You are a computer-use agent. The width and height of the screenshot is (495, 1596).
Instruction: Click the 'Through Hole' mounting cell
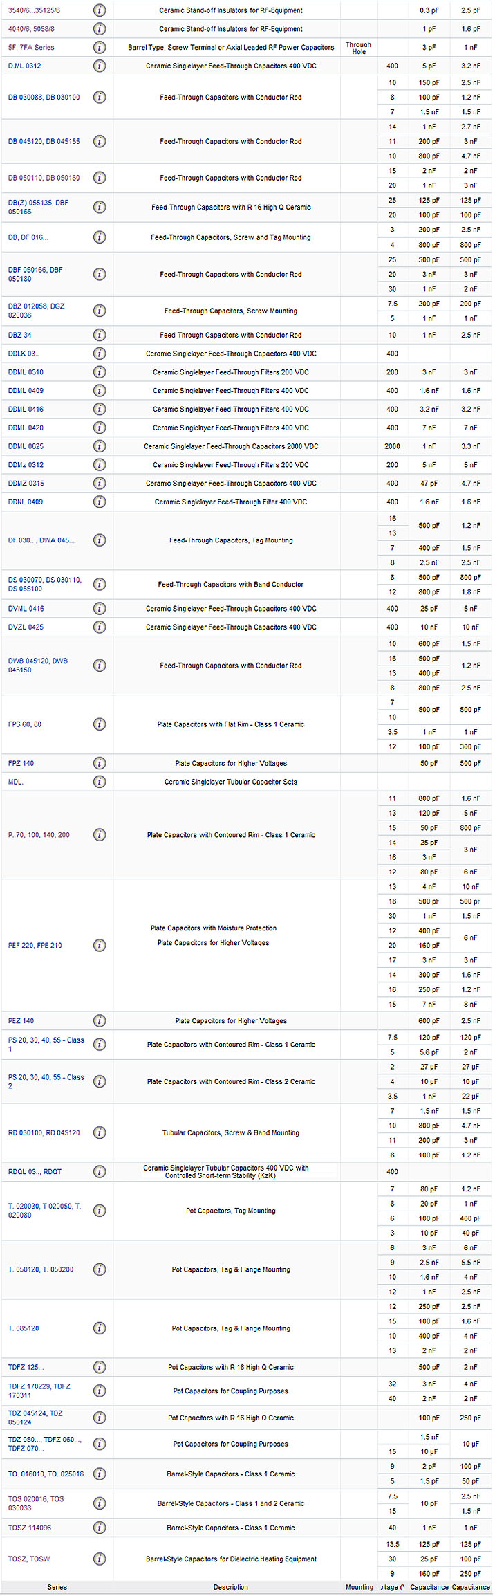(x=359, y=48)
